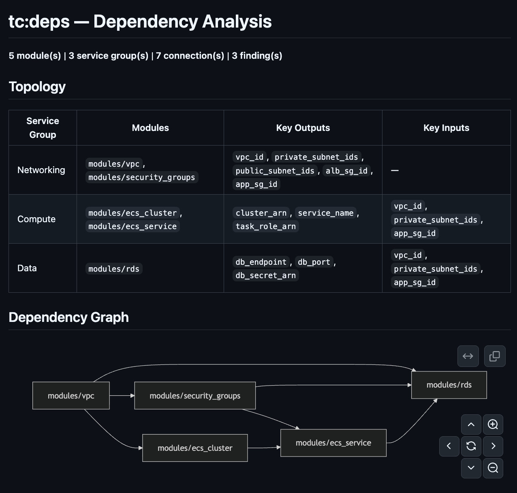
Task: Click the Topology section heading
Action: click(x=37, y=87)
